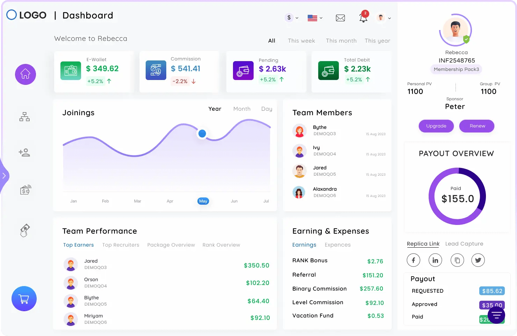Image resolution: width=517 pixels, height=336 pixels.
Task: Expand the side panel arrow
Action: click(x=4, y=176)
